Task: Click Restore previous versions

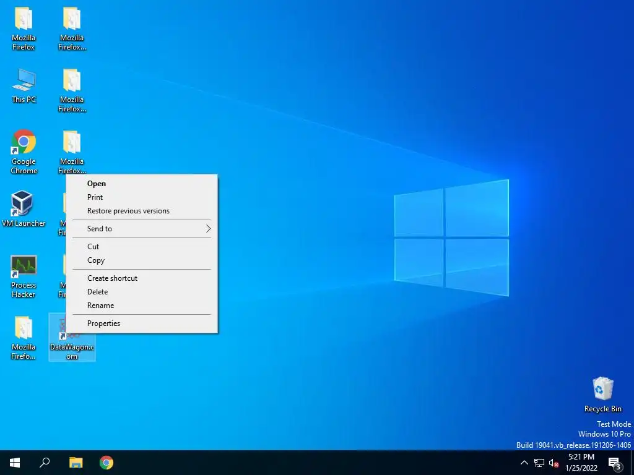Action: pos(142,211)
